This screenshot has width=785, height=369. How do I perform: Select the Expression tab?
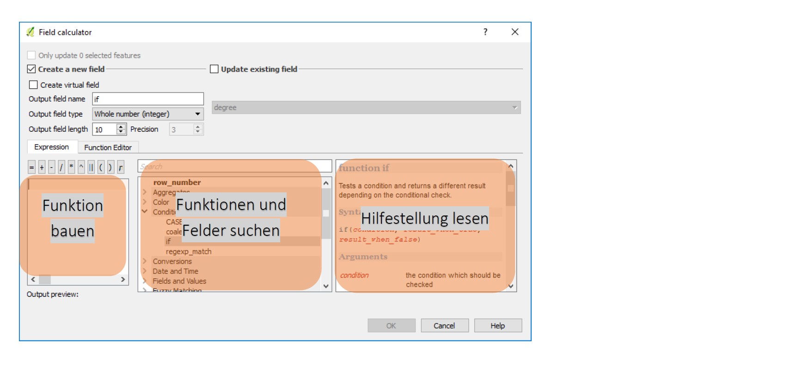point(51,147)
